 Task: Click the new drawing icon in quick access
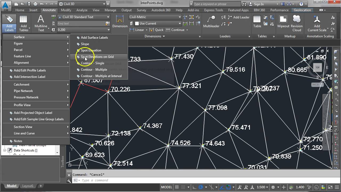(17, 4)
